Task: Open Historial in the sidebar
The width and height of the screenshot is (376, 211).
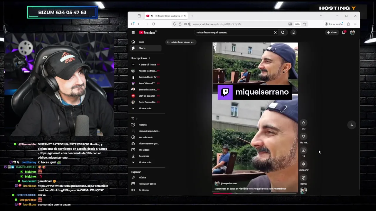Action: coord(145,125)
